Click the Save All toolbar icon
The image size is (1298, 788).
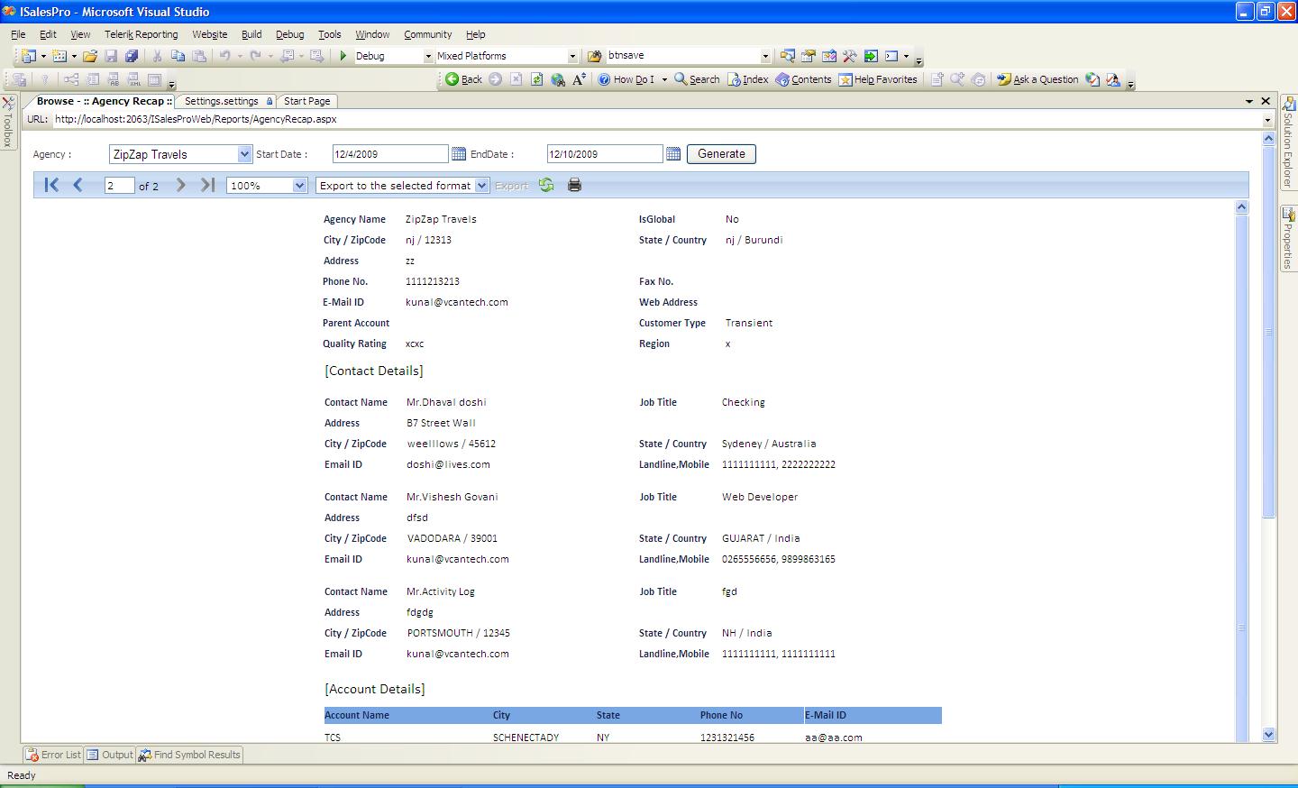[132, 56]
